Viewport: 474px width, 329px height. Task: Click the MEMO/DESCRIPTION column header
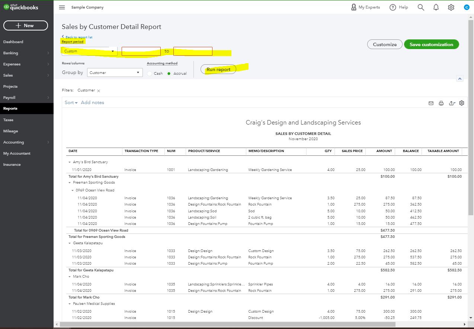tap(266, 151)
